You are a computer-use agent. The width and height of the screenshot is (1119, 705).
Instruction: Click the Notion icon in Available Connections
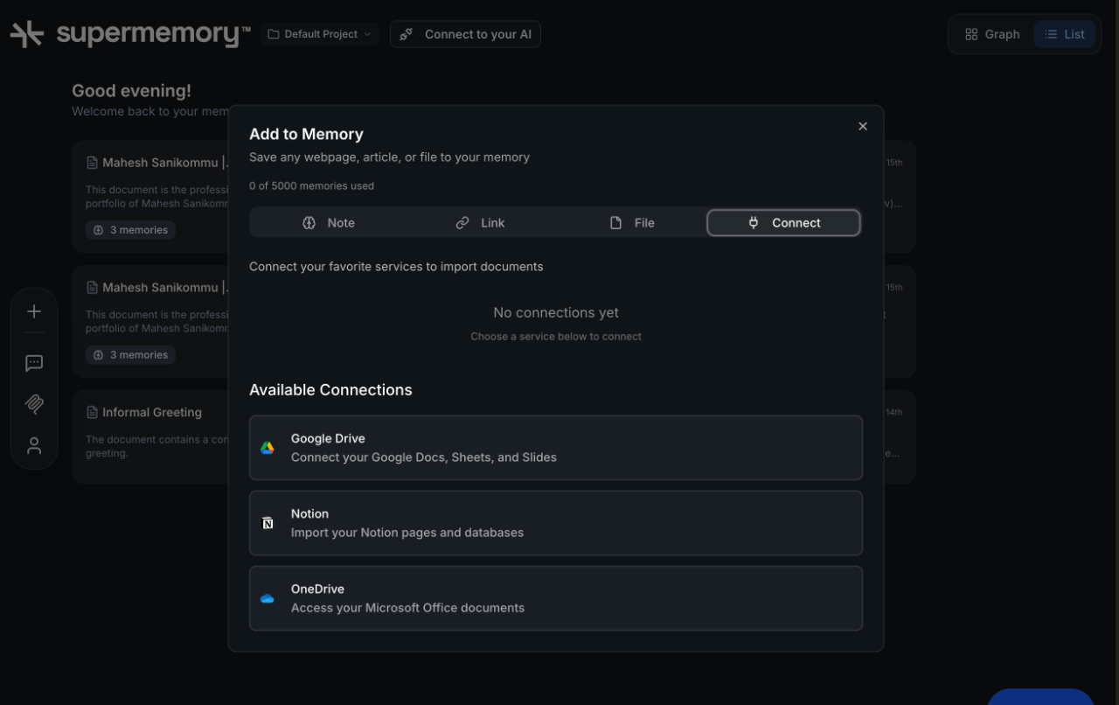click(x=267, y=522)
